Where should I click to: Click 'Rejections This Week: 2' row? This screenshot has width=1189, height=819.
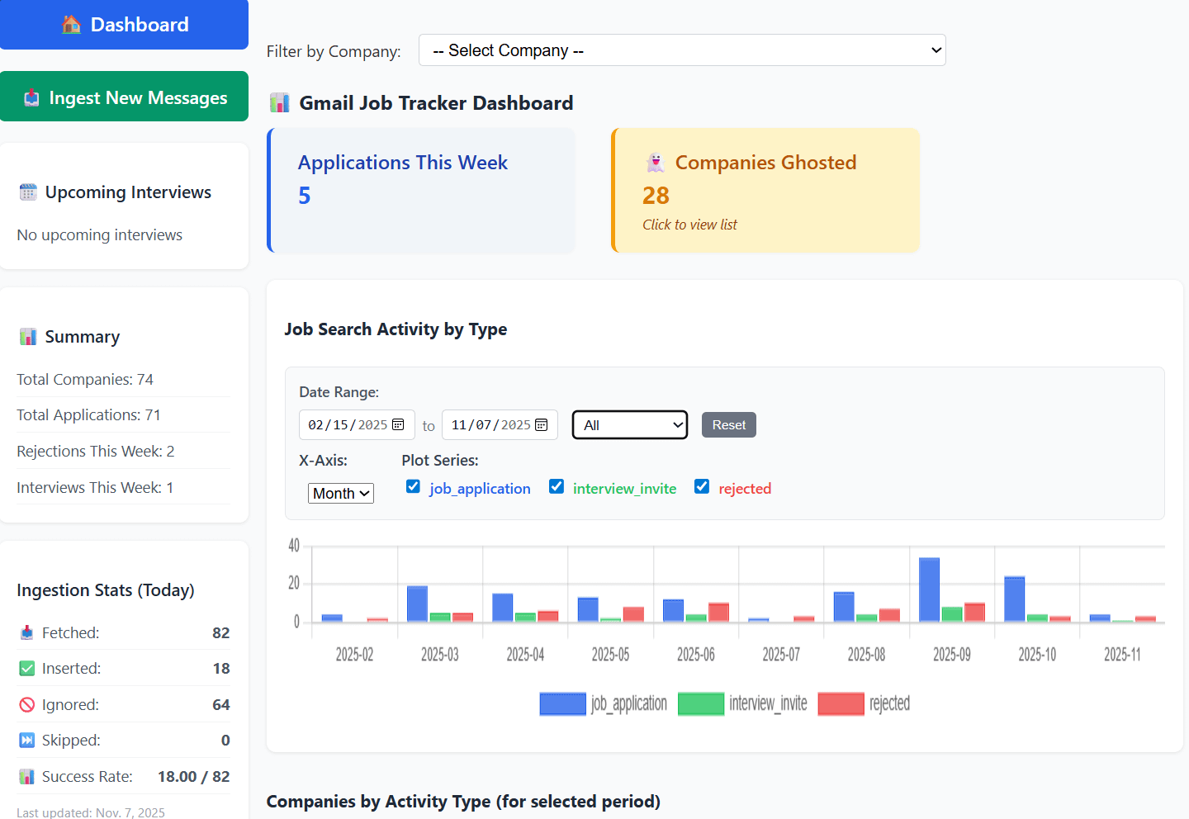(124, 452)
